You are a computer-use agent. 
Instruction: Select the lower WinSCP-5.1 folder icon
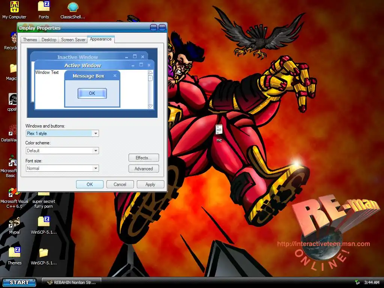pos(43,253)
